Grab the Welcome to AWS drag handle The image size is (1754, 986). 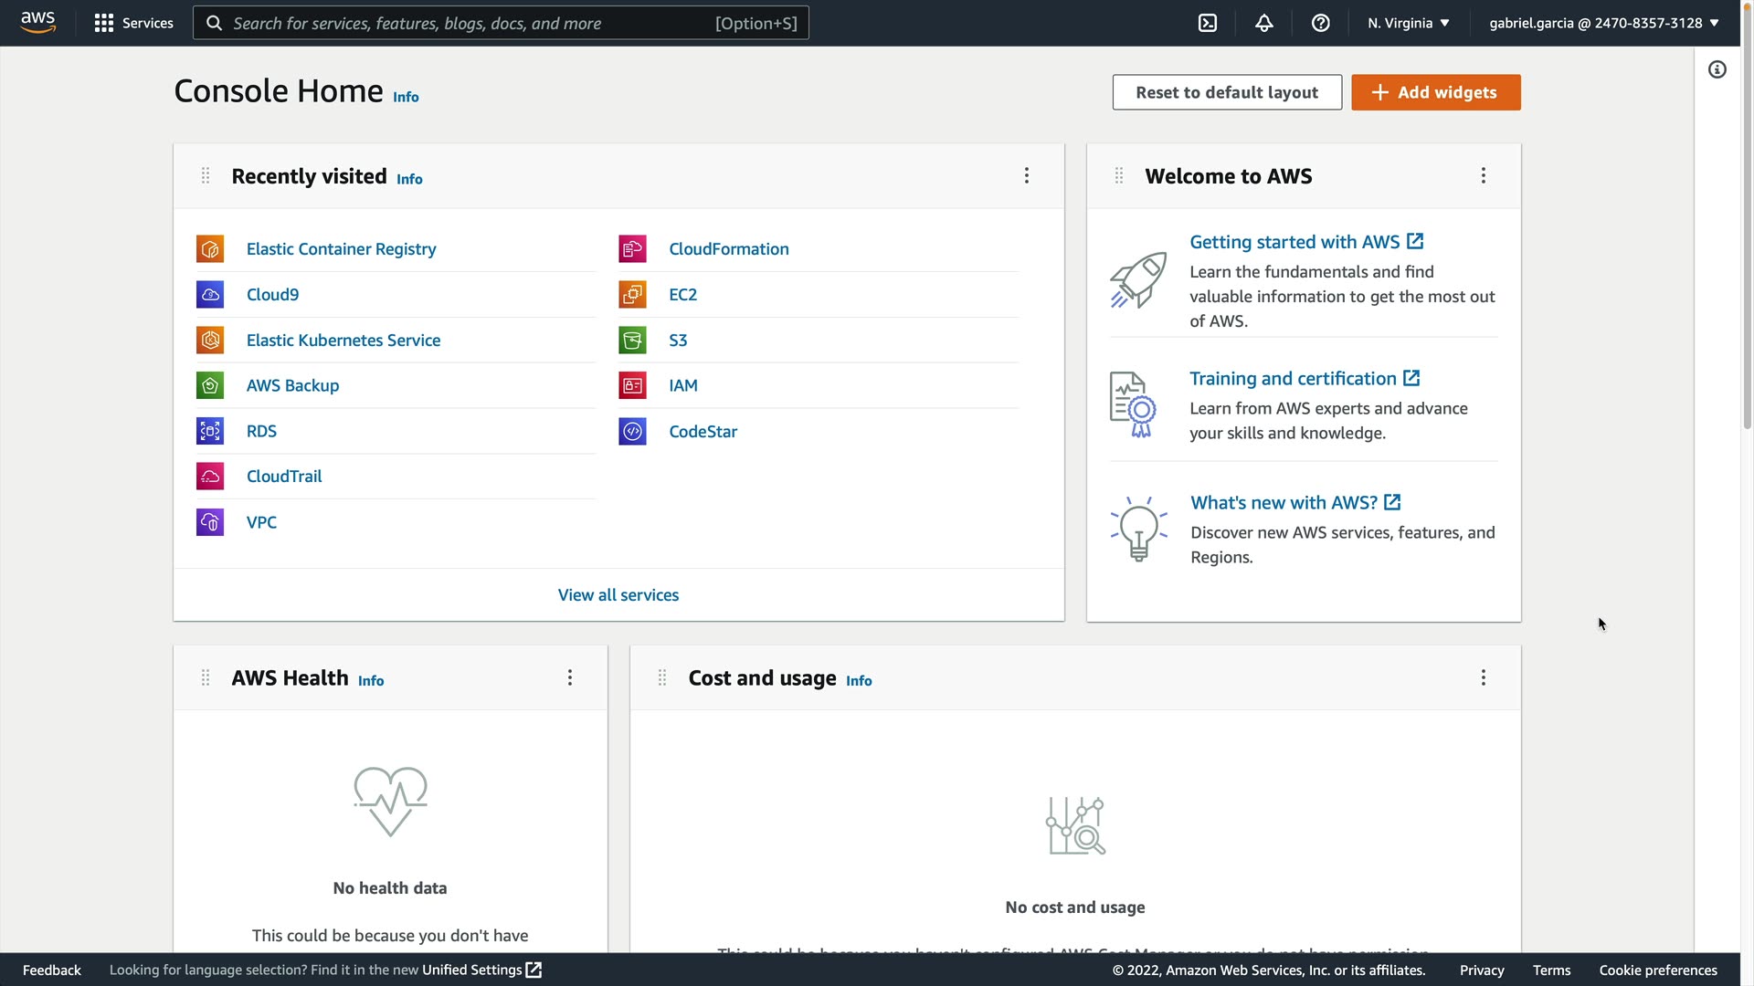click(x=1119, y=175)
